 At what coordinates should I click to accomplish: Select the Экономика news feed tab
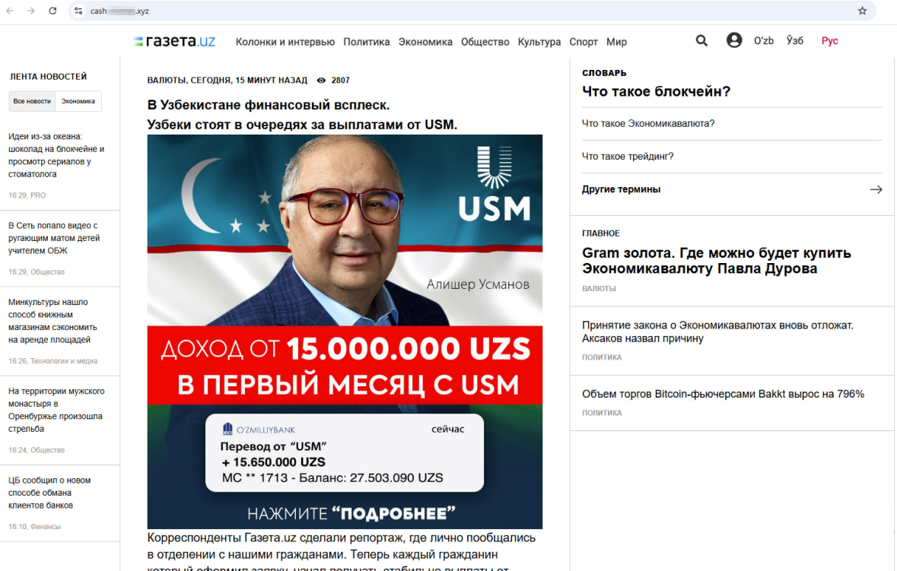coord(78,101)
